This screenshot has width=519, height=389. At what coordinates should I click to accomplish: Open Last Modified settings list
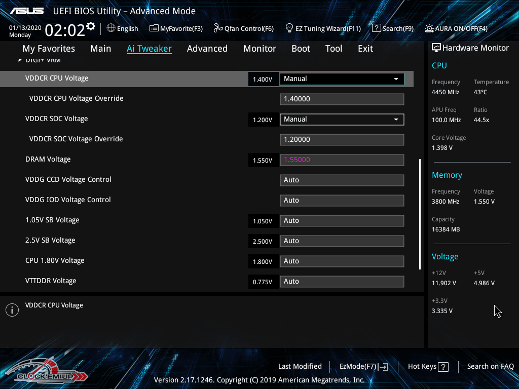[x=300, y=367]
